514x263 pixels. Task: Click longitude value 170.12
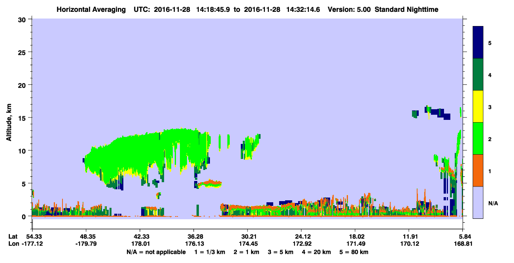(x=409, y=244)
